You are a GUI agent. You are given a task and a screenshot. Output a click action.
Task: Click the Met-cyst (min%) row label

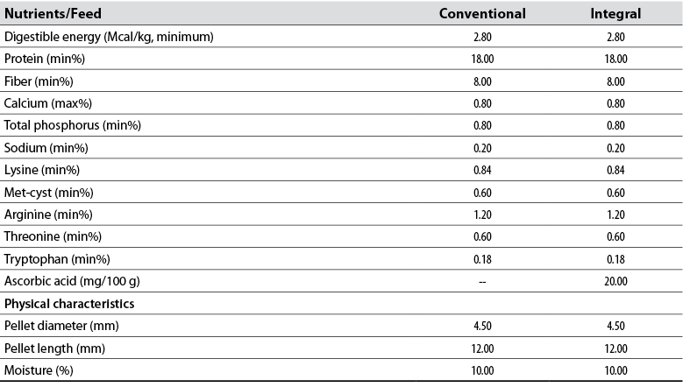point(48,193)
